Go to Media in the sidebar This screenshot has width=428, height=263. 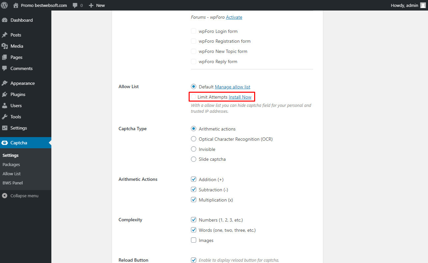[26, 46]
